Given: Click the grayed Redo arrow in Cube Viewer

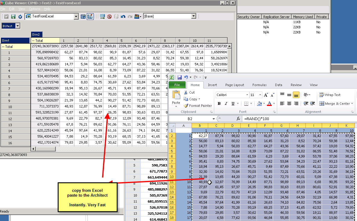Looking at the screenshot, I should point(130,16).
